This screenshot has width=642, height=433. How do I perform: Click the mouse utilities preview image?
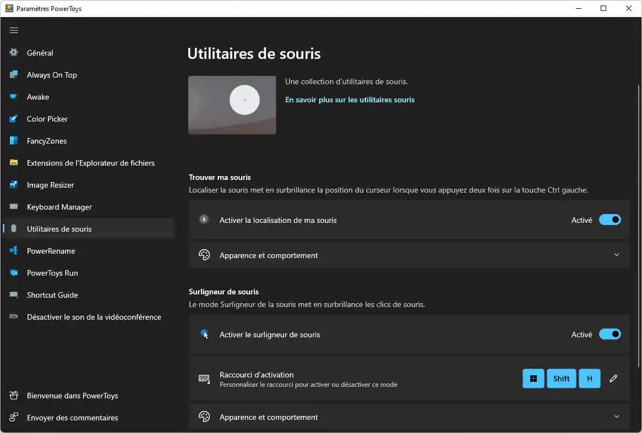pos(232,105)
